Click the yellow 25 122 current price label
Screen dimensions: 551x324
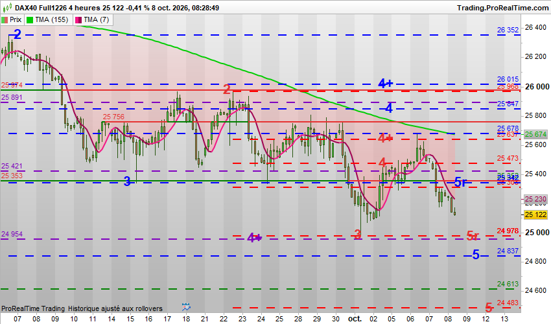(535, 214)
